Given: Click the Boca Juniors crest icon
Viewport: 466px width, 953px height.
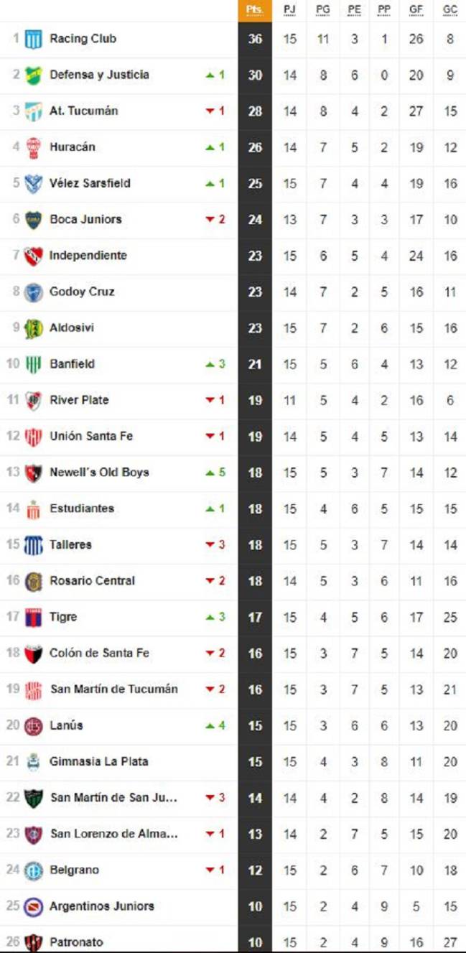Looking at the screenshot, I should pos(34,220).
